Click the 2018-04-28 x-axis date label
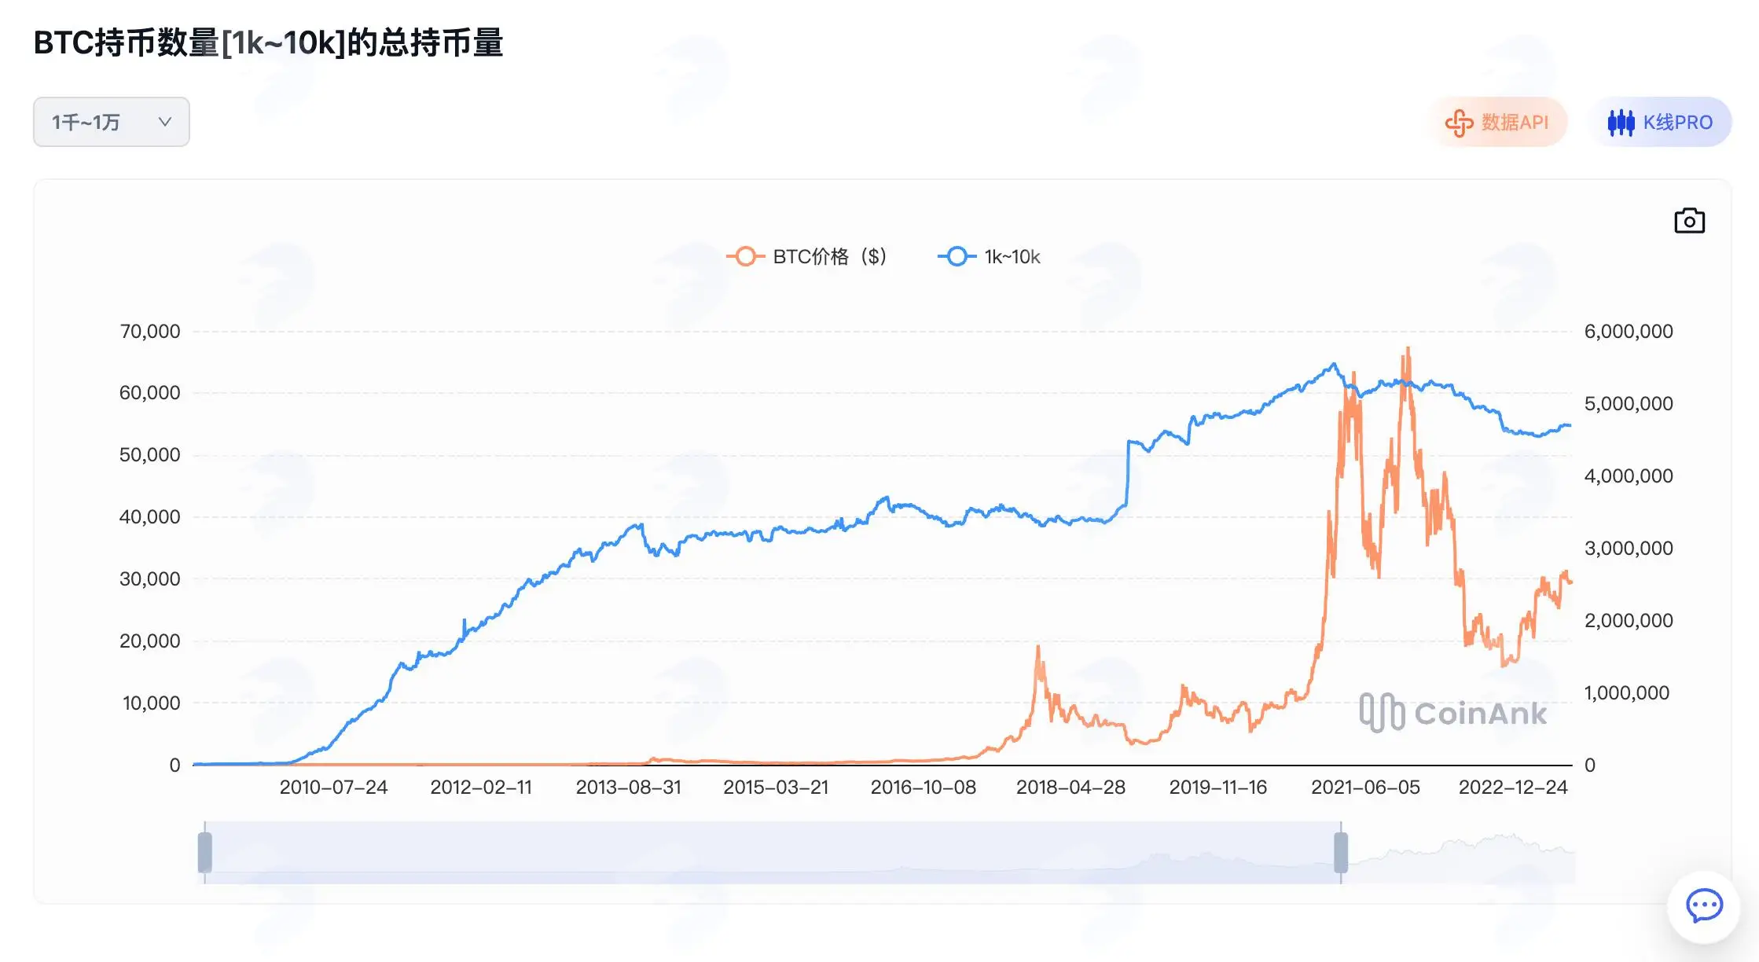 pos(1070,788)
